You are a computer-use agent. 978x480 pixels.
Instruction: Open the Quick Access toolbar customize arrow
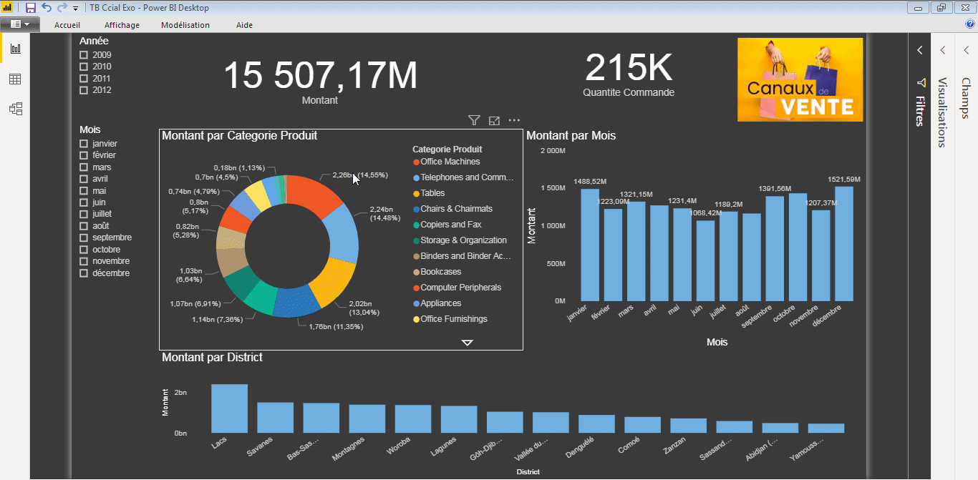click(x=75, y=9)
